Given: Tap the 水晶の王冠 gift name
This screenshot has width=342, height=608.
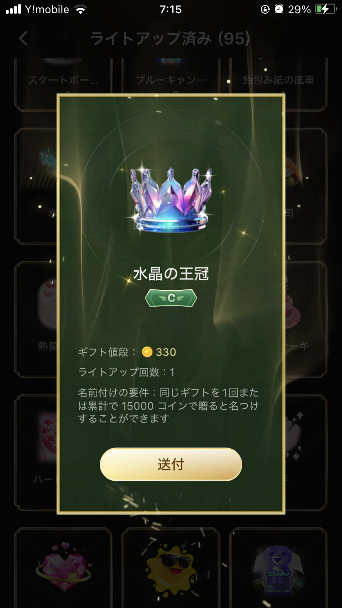Looking at the screenshot, I should click(171, 274).
